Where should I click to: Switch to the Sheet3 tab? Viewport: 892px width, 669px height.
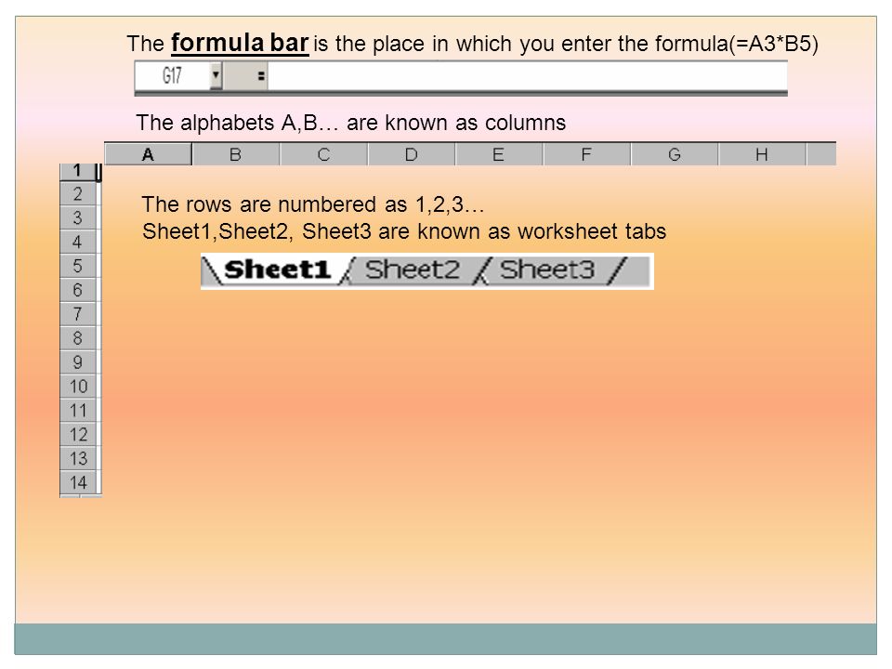[x=547, y=269]
